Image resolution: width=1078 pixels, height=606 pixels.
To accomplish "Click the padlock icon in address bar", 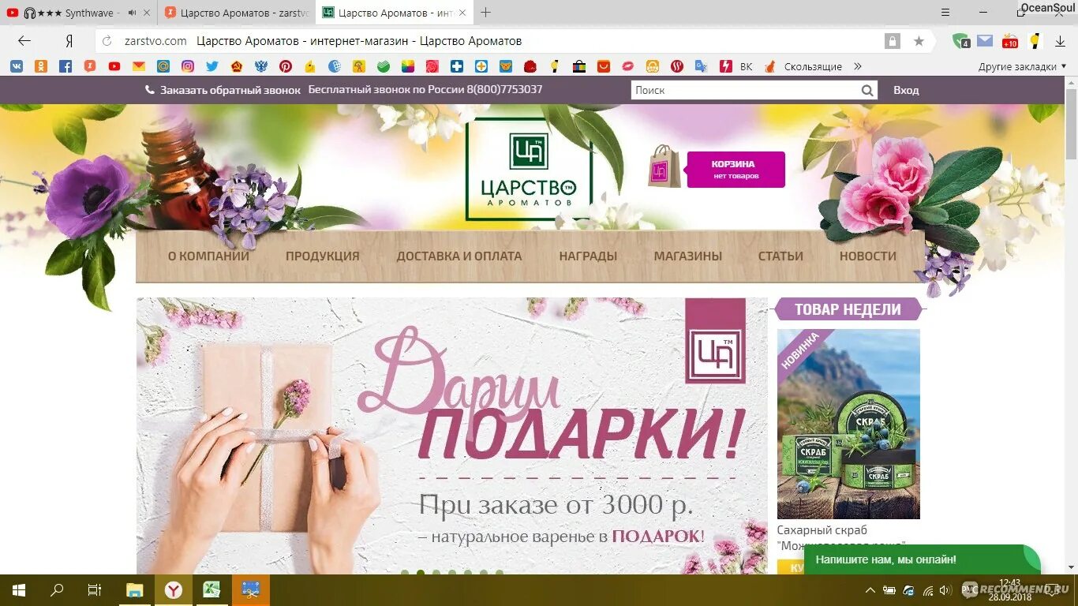I will click(893, 41).
